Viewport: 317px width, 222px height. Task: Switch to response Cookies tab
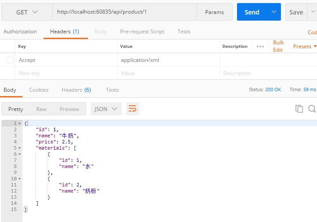pyautogui.click(x=39, y=90)
